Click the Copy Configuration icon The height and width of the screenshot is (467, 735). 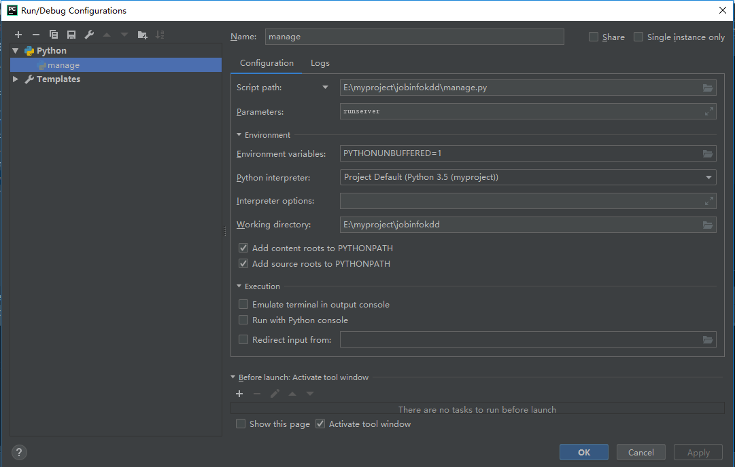(54, 35)
